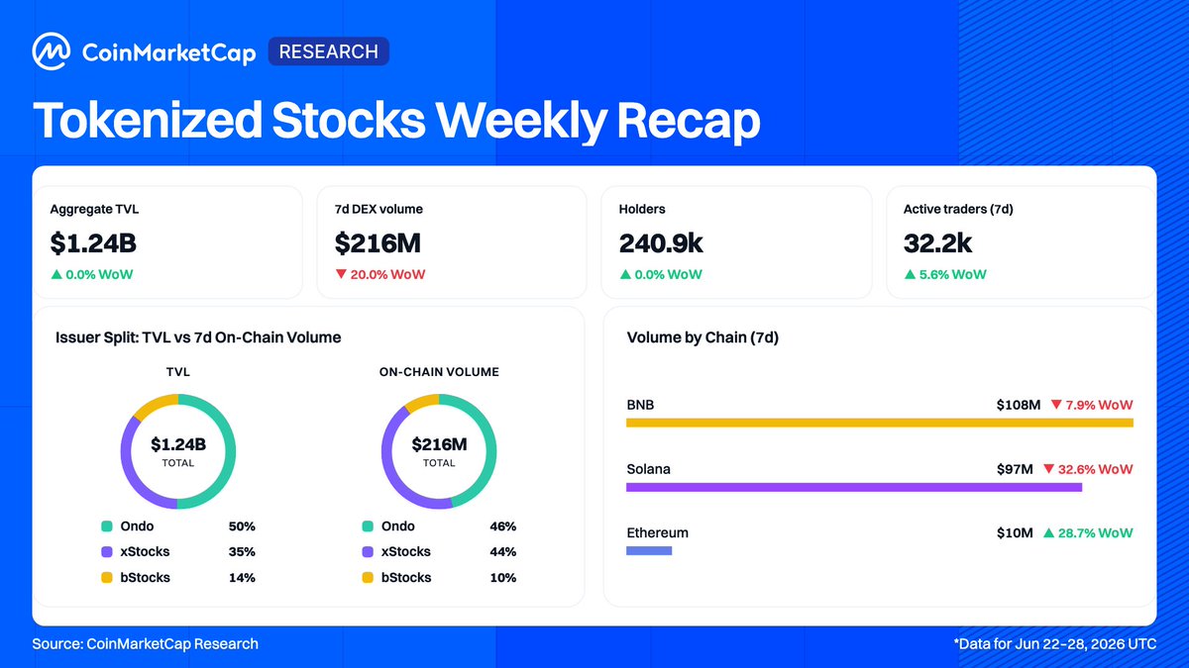
Task: Click the 7d DEX volume $216M value
Action: [377, 242]
